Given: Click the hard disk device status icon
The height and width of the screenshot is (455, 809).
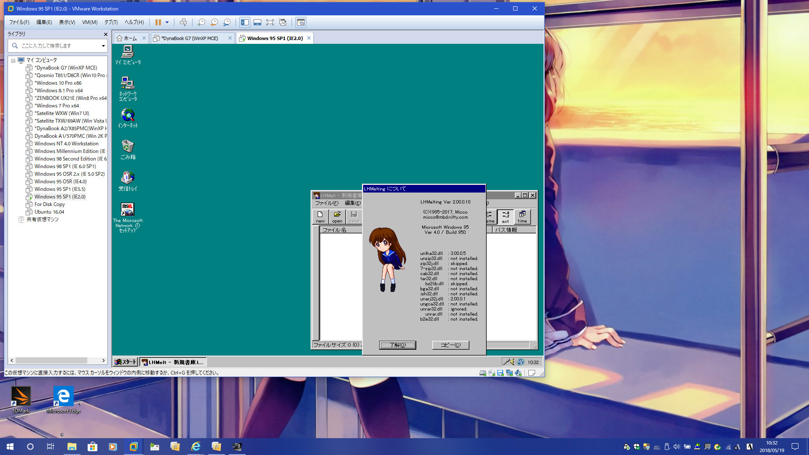Looking at the screenshot, I should (x=482, y=373).
